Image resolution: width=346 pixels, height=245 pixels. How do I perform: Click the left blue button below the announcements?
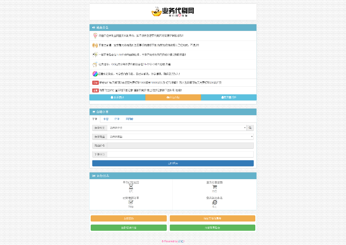[117, 97]
